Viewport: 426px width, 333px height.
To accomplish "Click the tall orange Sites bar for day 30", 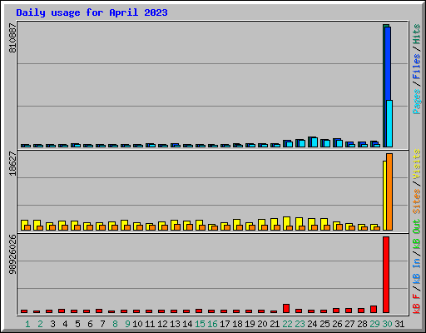I will pos(389,191).
